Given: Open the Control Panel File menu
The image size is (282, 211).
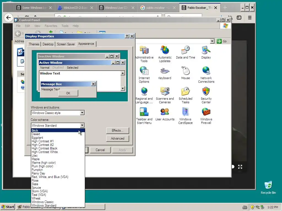Looking at the screenshot, I should [x=18, y=26].
